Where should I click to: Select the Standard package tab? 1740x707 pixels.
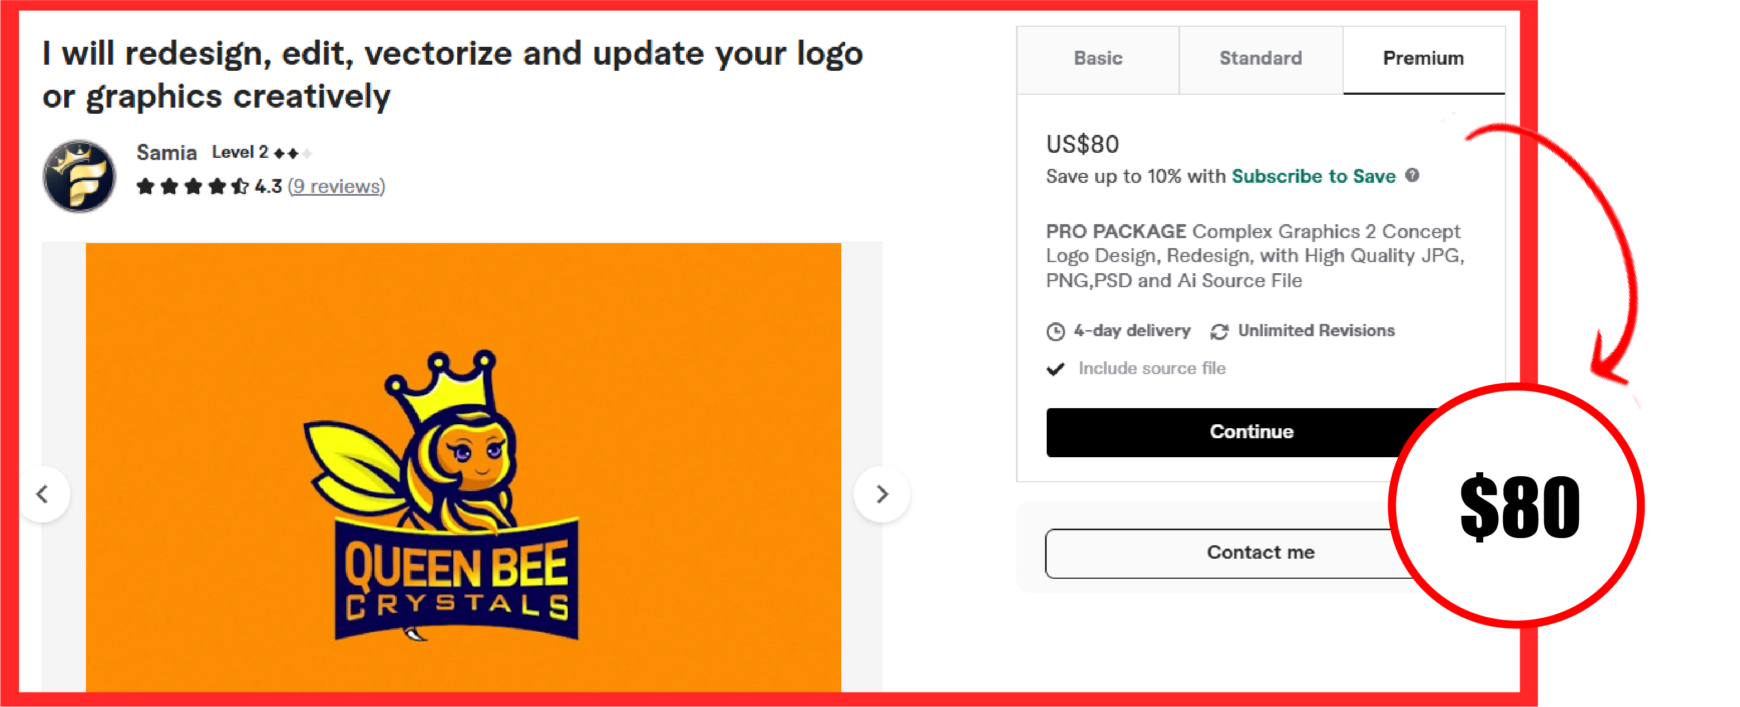click(x=1260, y=59)
